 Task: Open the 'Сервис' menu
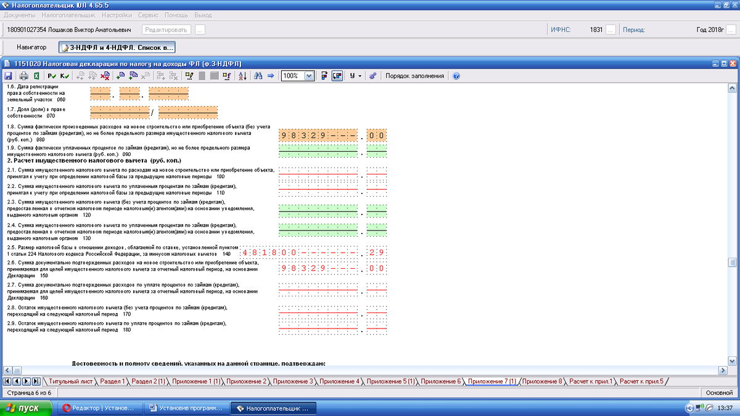148,14
